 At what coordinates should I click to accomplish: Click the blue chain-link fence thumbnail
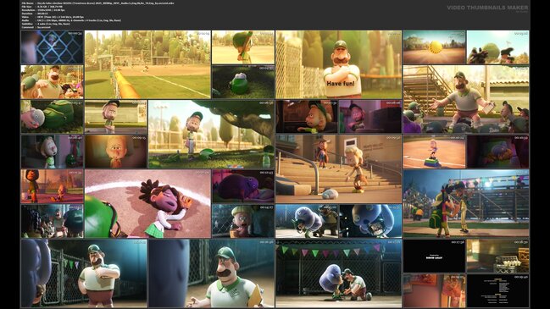(53, 47)
